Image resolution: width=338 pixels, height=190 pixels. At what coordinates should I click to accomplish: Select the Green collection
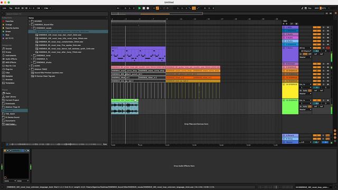coord(8,32)
